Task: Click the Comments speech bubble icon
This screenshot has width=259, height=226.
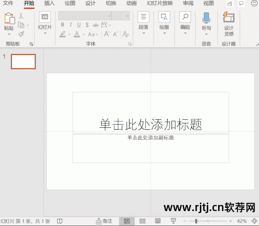Action: [x=241, y=4]
